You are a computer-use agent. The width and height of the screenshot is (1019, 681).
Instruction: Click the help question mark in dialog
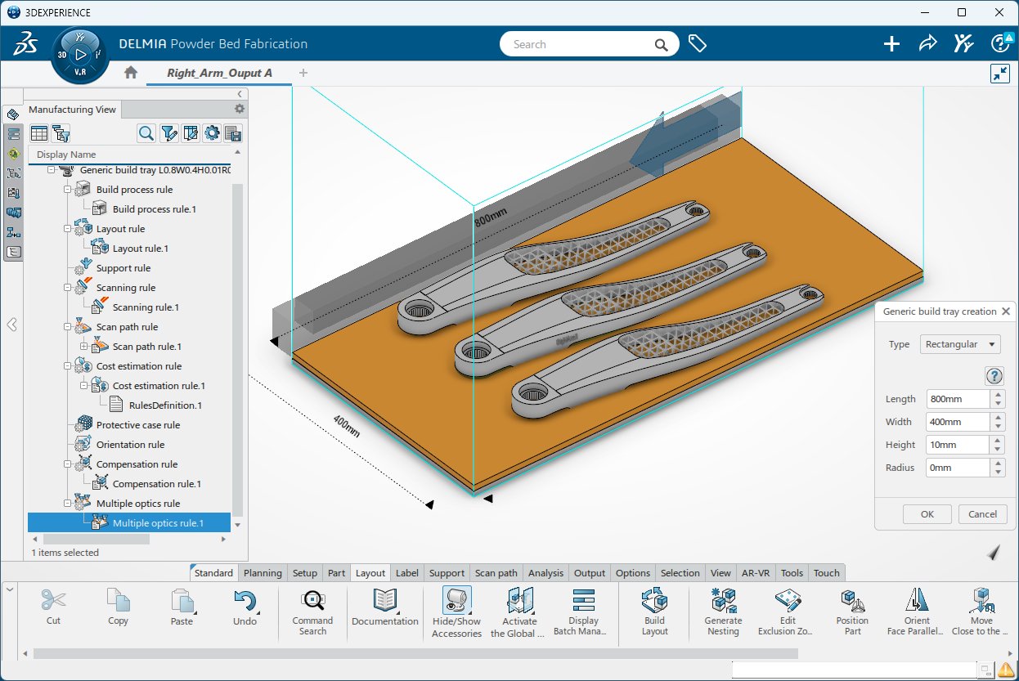coord(994,376)
